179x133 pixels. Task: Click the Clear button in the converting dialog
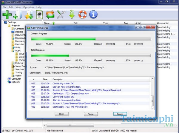coord(61,114)
